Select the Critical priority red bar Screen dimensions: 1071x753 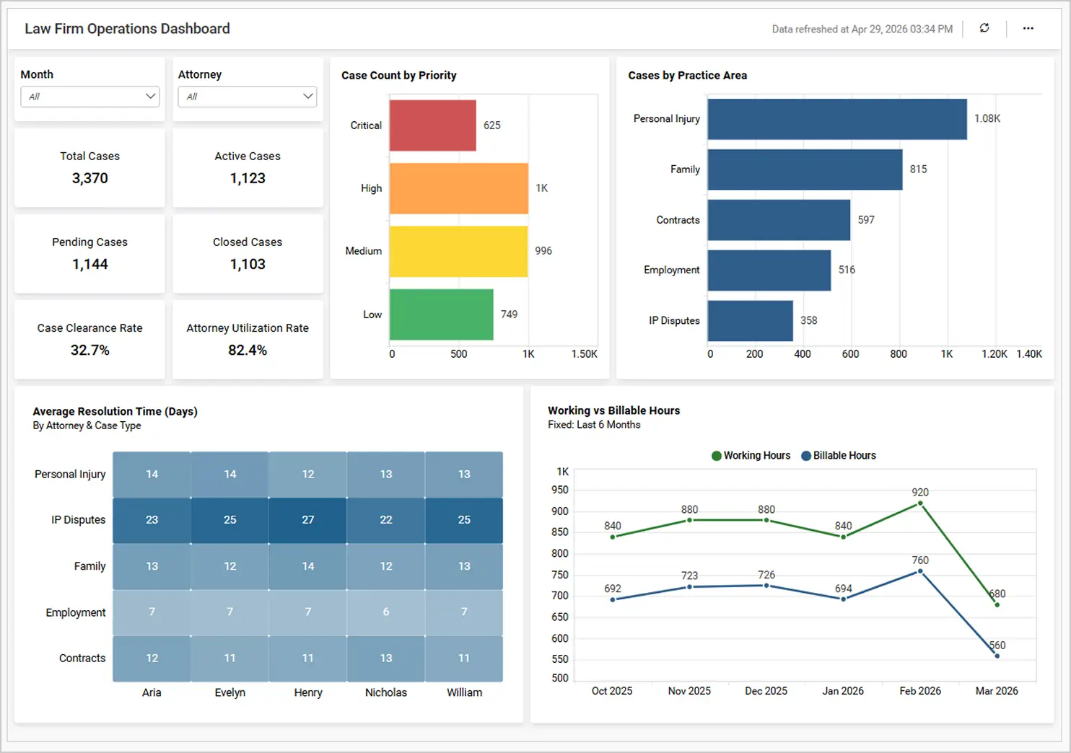(x=433, y=125)
